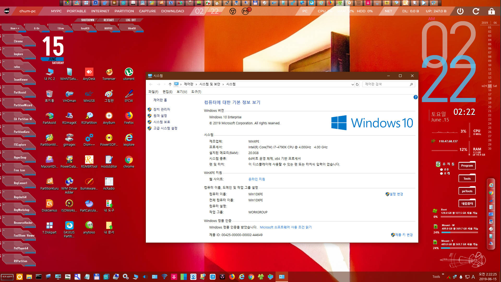Open iexplore desktop icon
The image size is (501, 282).
tap(129, 140)
